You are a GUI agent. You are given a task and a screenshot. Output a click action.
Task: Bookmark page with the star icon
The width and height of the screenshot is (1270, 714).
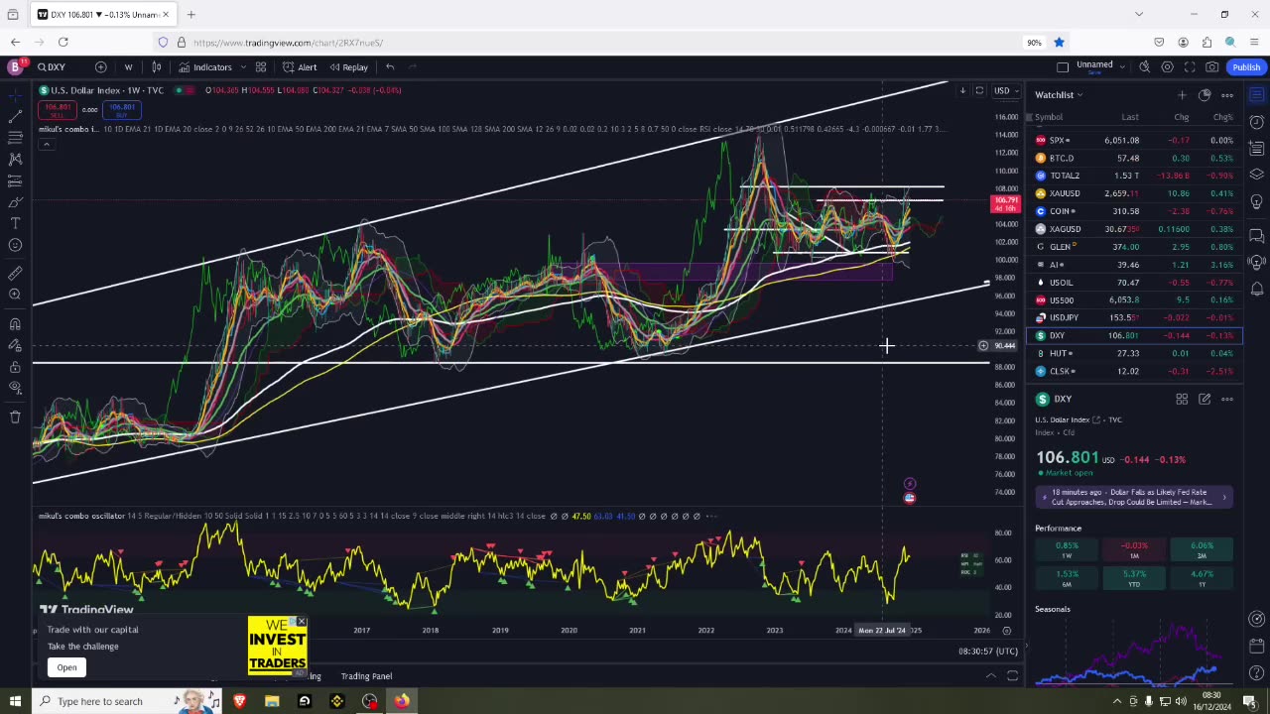[1059, 42]
